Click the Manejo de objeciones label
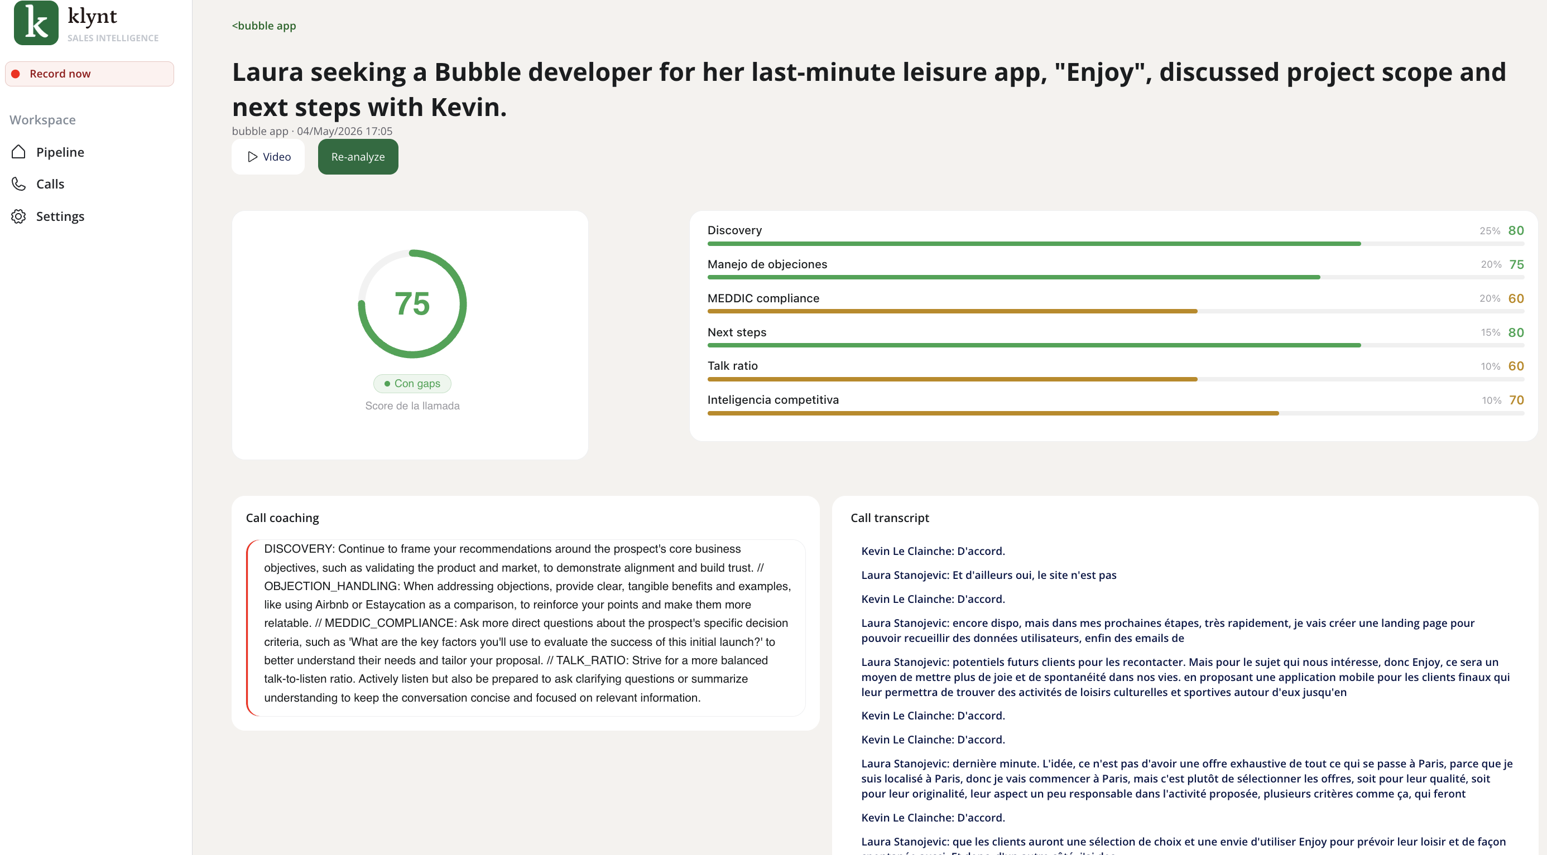 click(x=767, y=264)
